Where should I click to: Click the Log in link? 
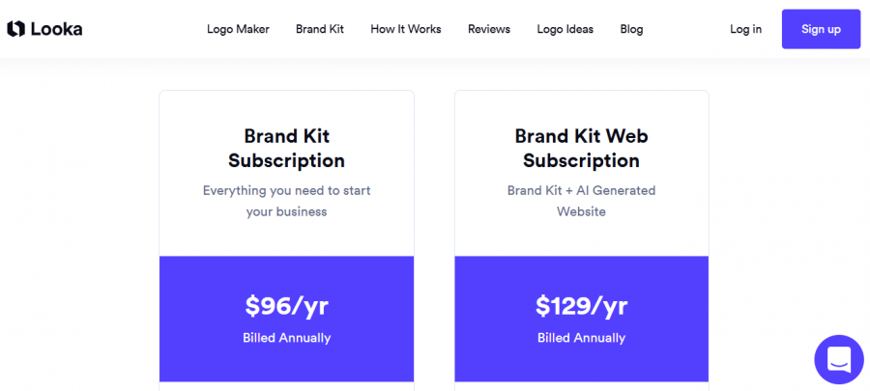pyautogui.click(x=745, y=29)
